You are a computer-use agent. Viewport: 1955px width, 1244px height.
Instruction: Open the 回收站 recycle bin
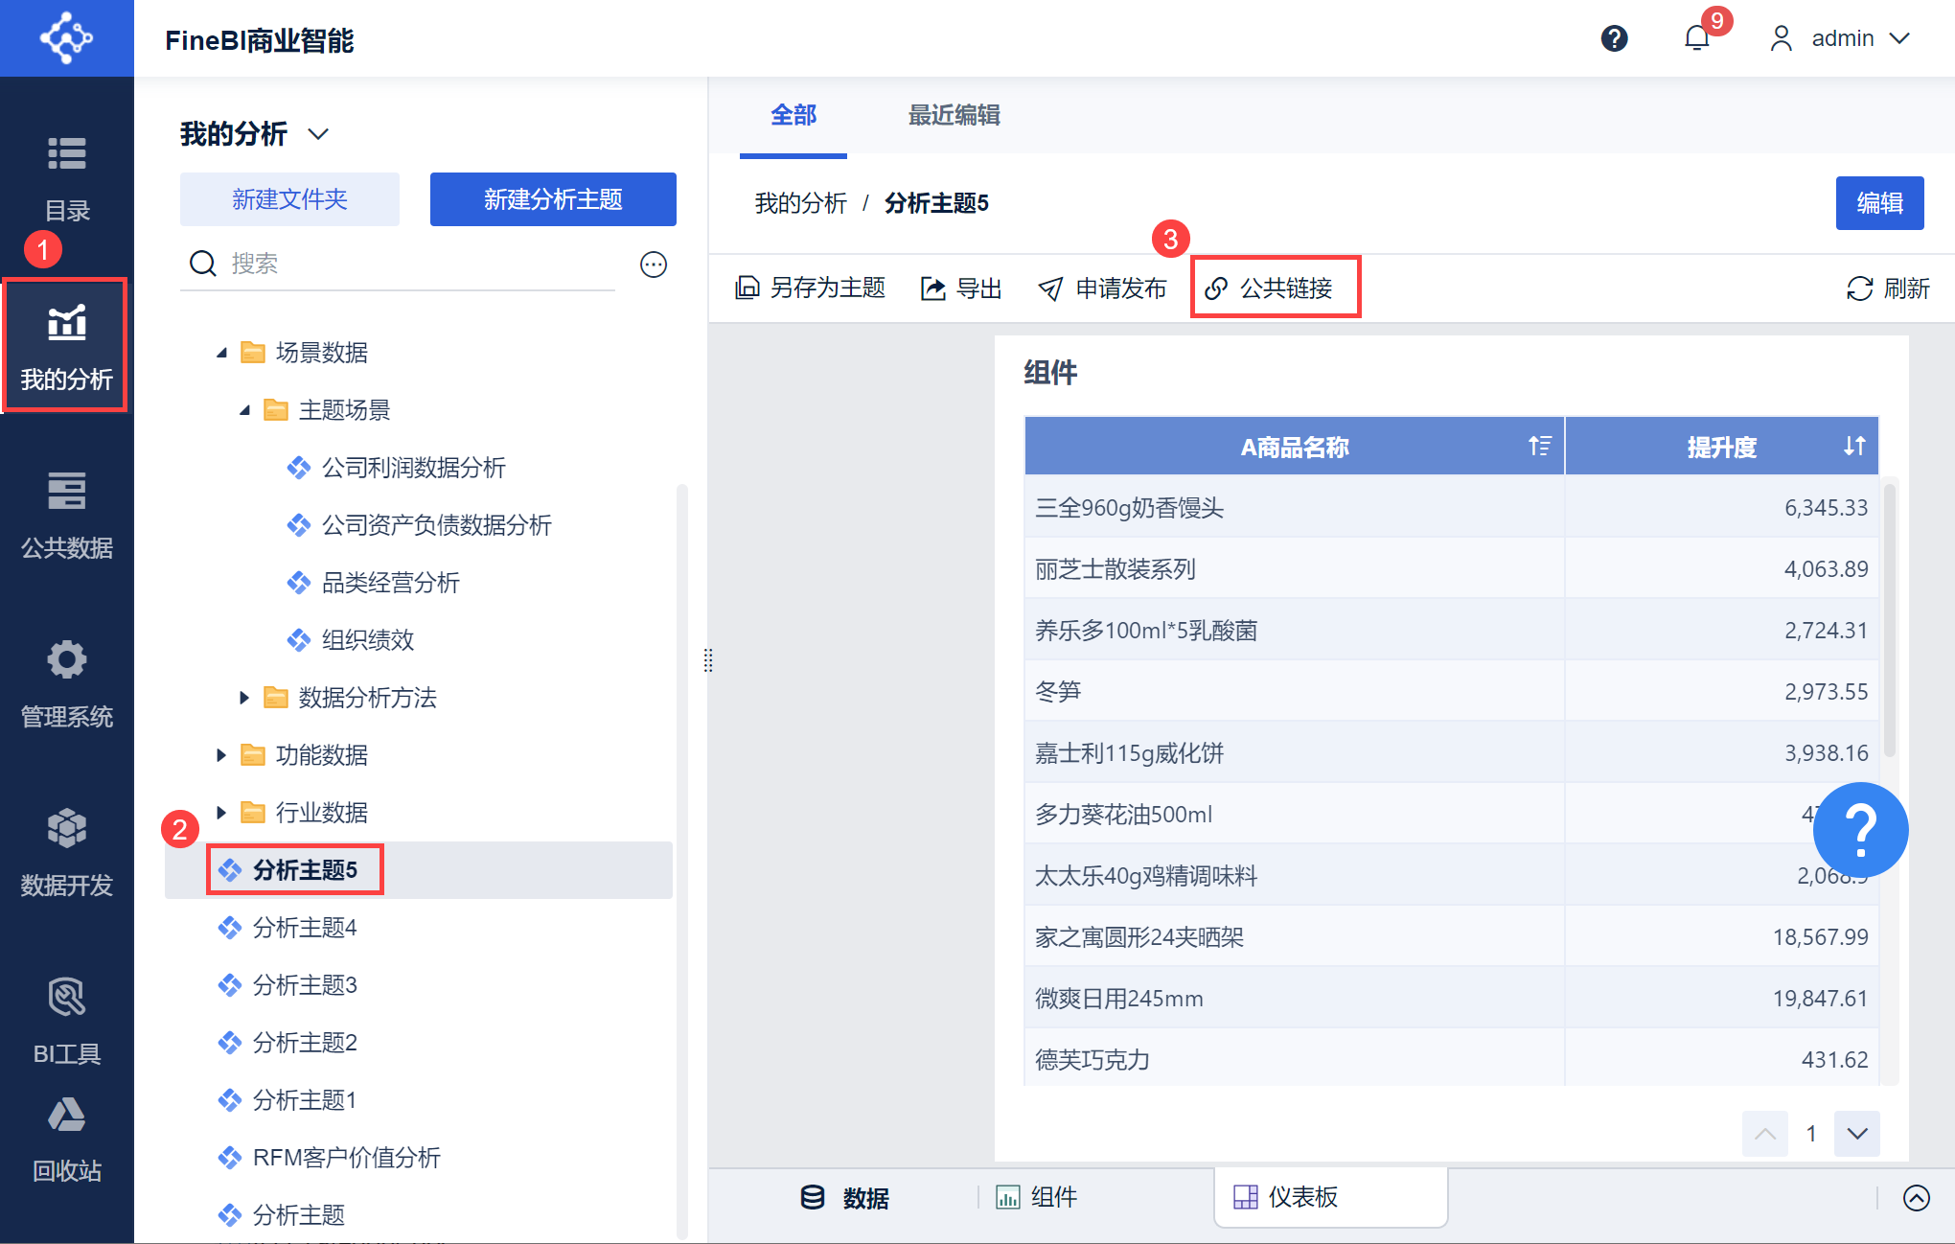click(x=66, y=1139)
